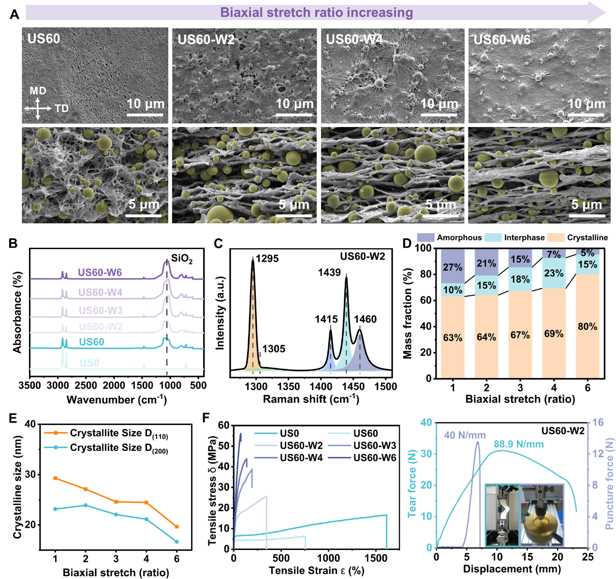The width and height of the screenshot is (616, 579).
Task: Click the puncture test photo inset
Action: point(542,515)
